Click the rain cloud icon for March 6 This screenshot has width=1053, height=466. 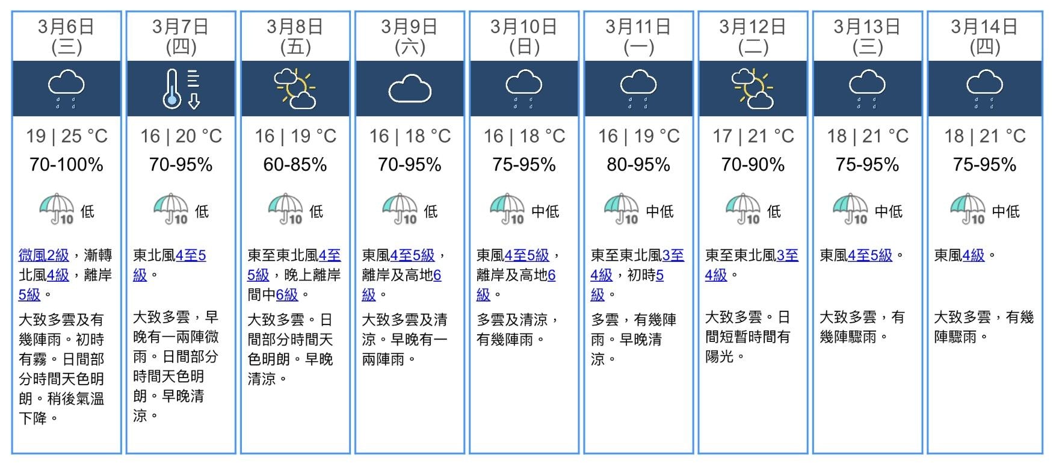point(66,89)
